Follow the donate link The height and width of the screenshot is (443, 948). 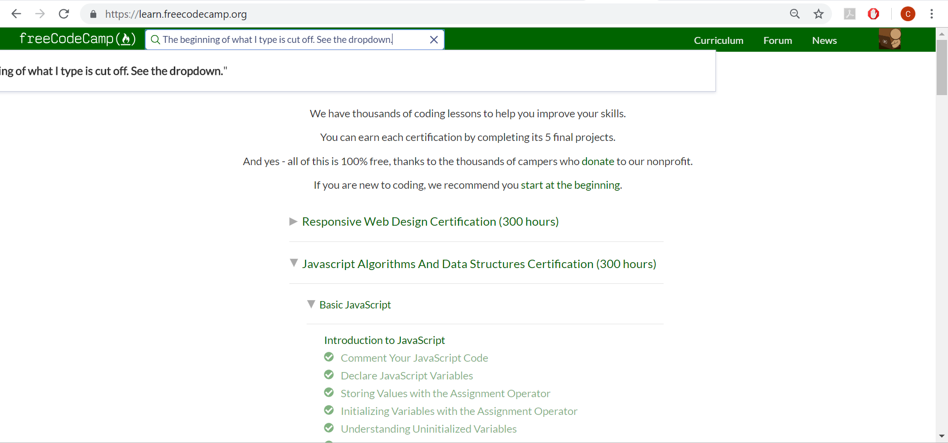[598, 161]
